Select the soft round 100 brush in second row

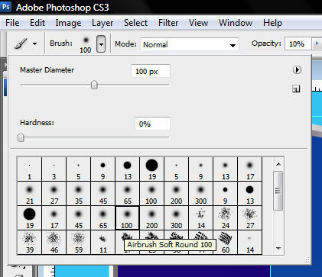[x=152, y=194]
